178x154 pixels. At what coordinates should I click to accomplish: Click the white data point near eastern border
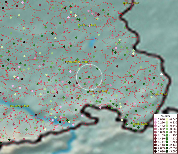(x=161, y=74)
